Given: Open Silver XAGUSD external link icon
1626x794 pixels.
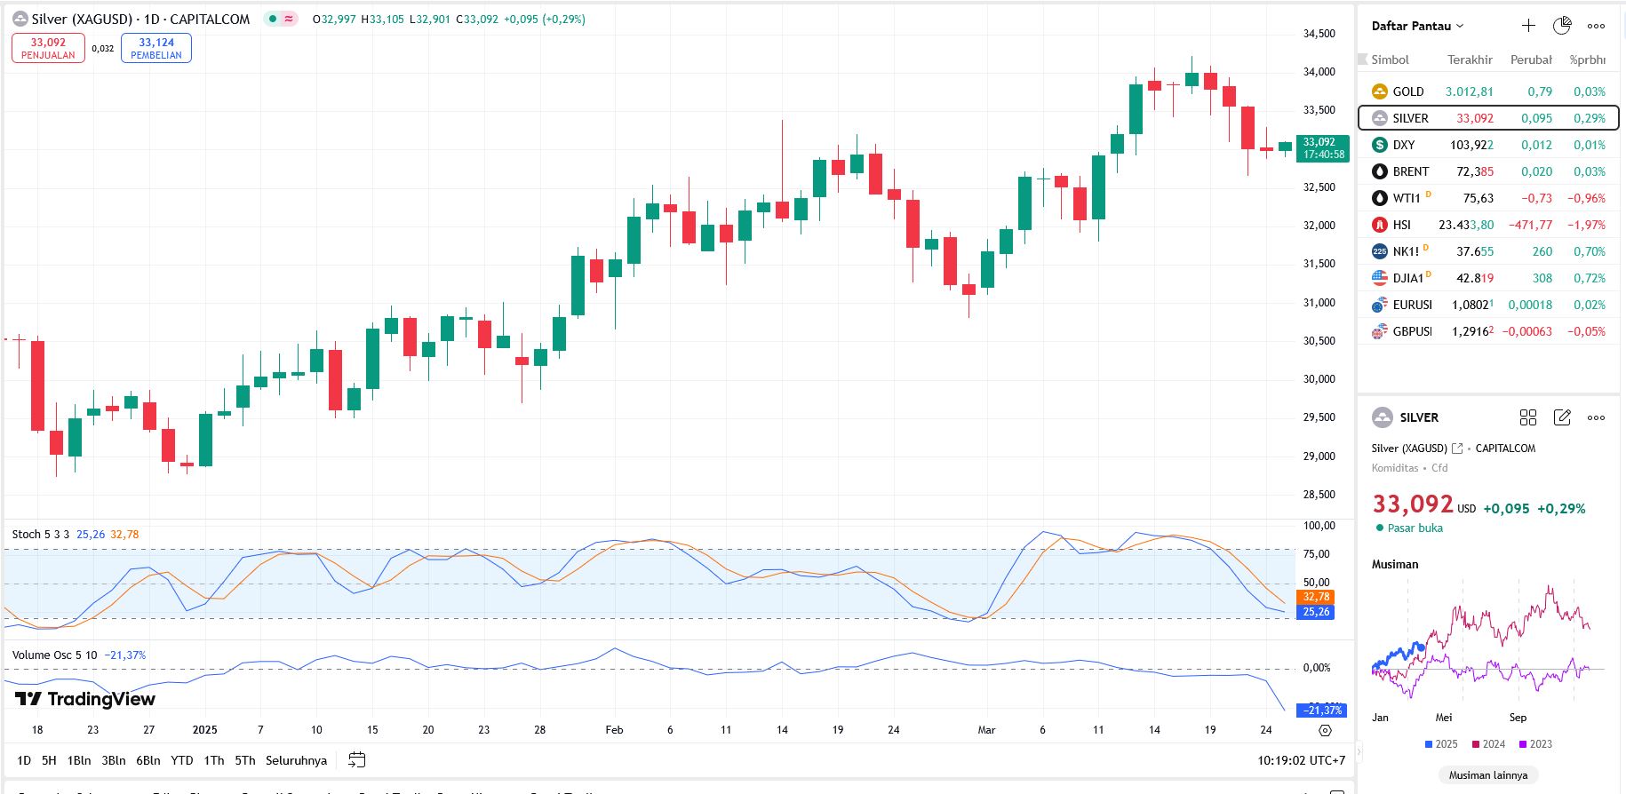Looking at the screenshot, I should click(x=1456, y=449).
